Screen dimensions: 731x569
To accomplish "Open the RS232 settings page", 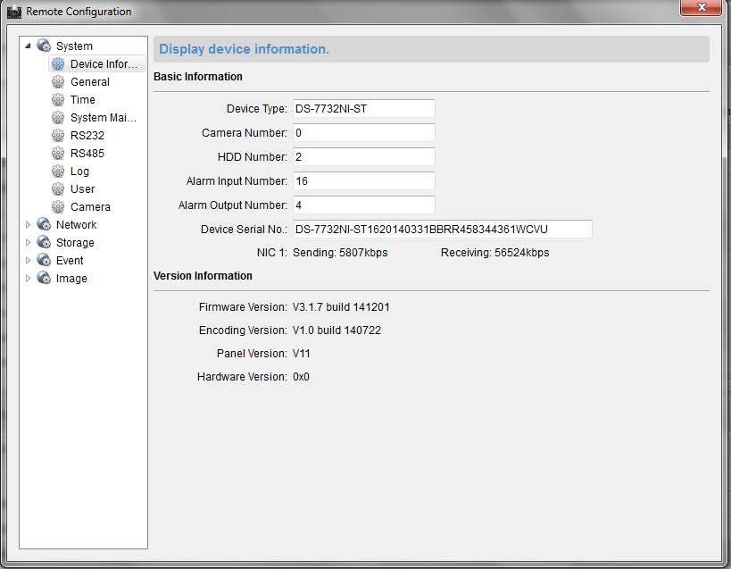I will click(x=87, y=136).
